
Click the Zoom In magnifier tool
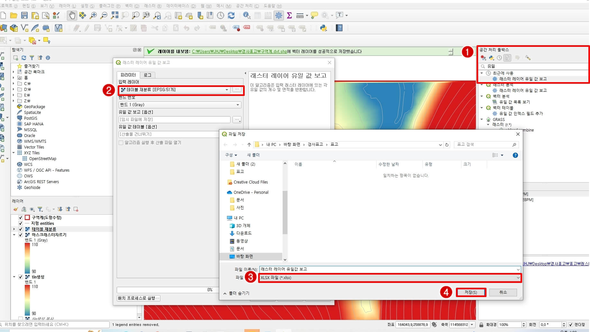click(x=93, y=15)
